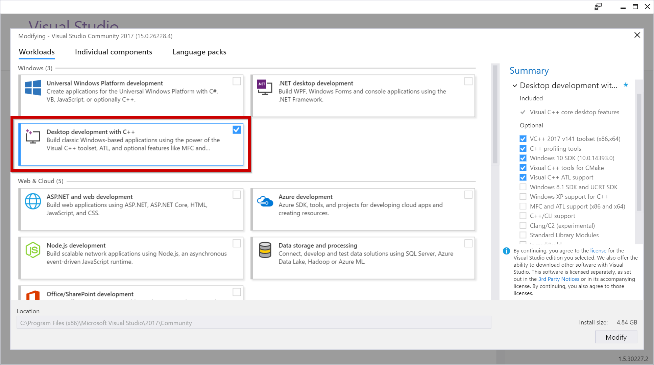Image resolution: width=654 pixels, height=365 pixels.
Task: Enable MFC and ATL support checkbox
Action: pyautogui.click(x=523, y=206)
